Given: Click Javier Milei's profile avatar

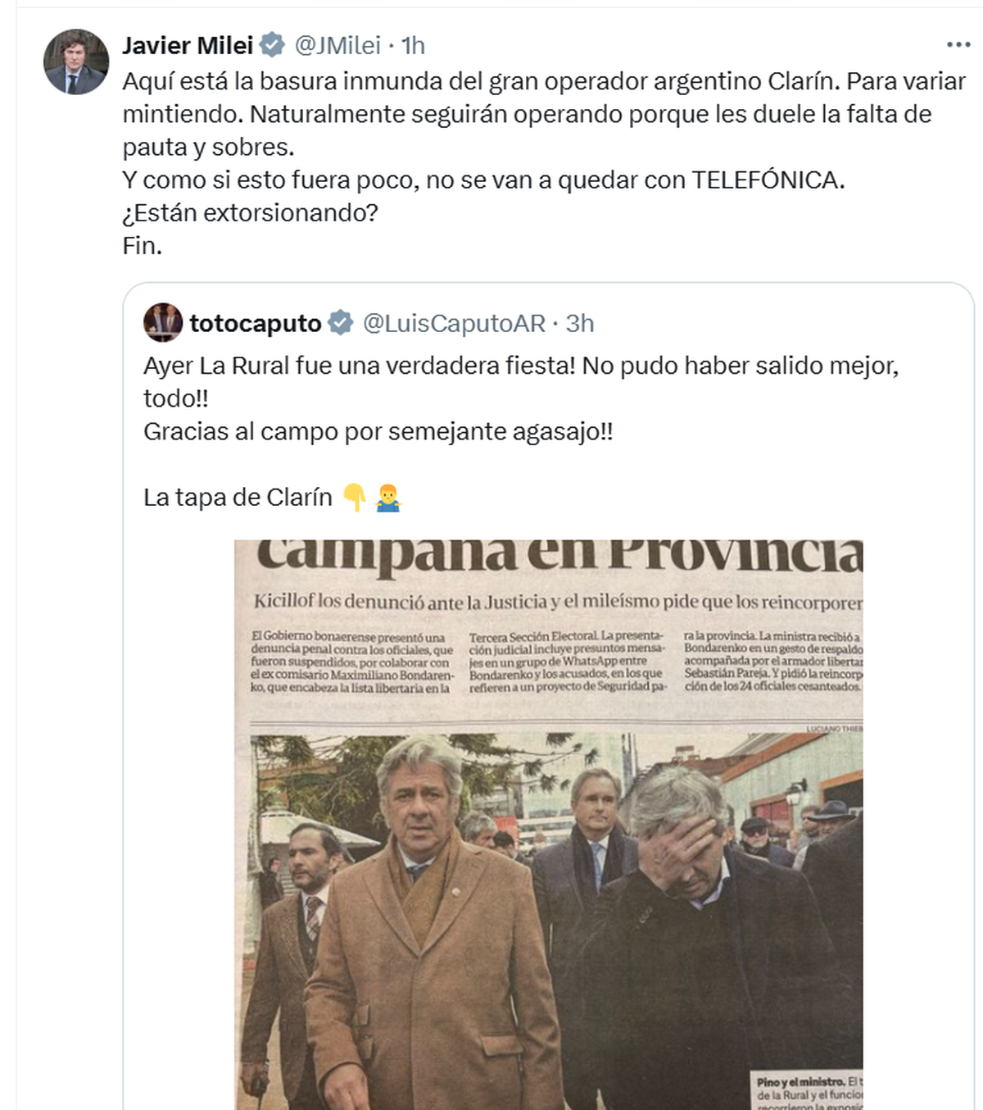Looking at the screenshot, I should [x=75, y=62].
